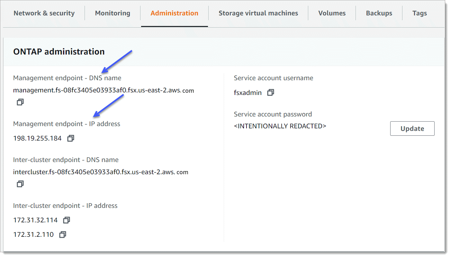Copy the fsxadmin service account username
Viewport: 450px width, 257px height.
pyautogui.click(x=271, y=93)
